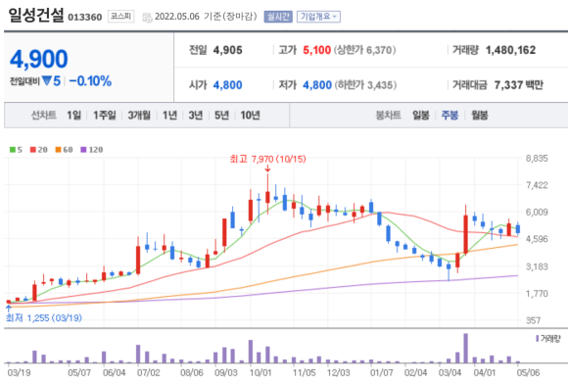Select the 주봉 weekly candle chart
Screen dimensions: 568x384
(x=450, y=116)
